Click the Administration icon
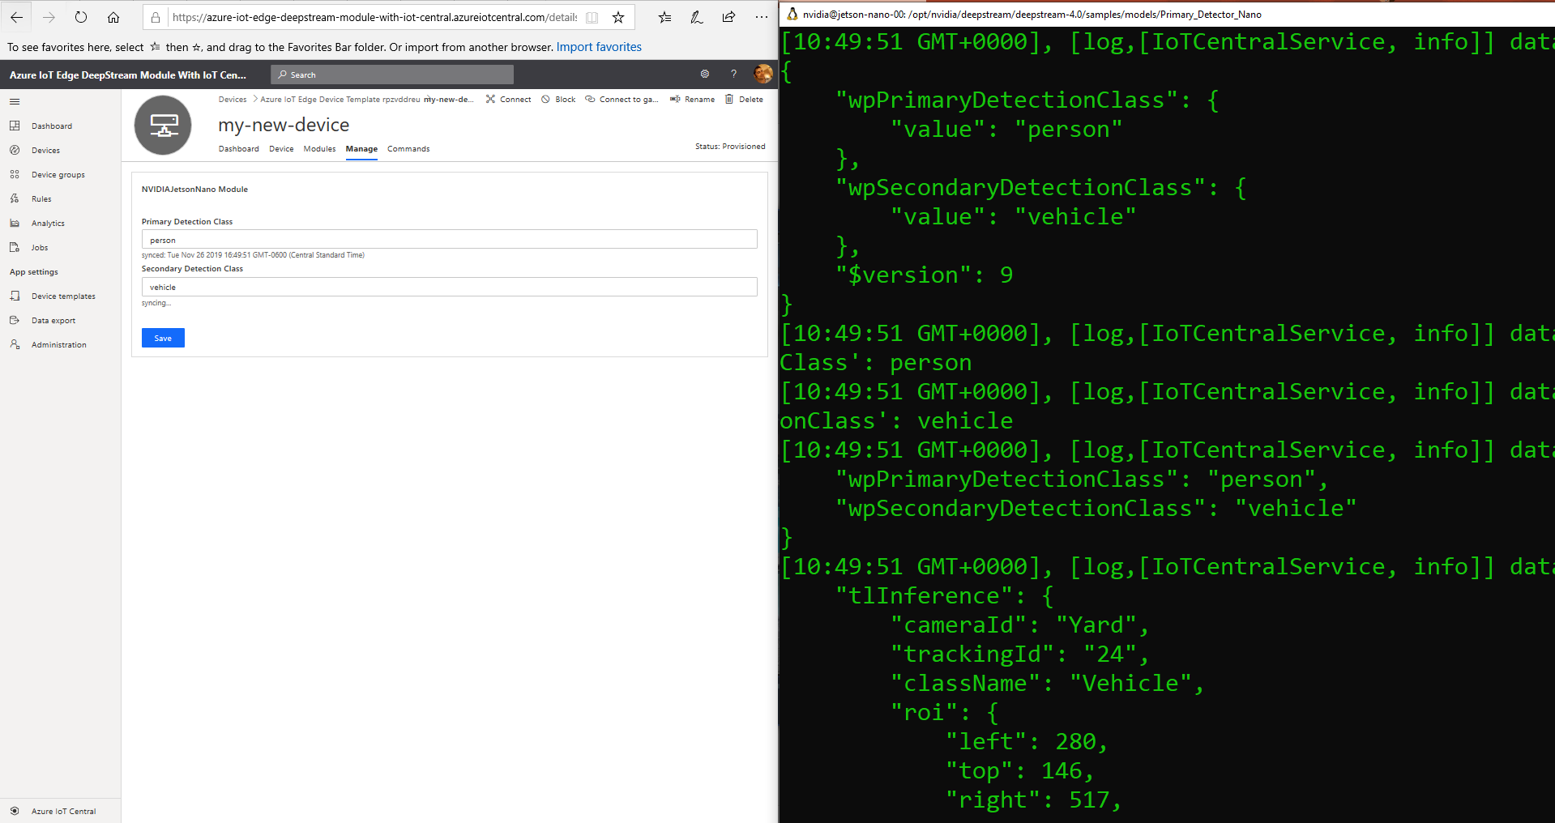The width and height of the screenshot is (1555, 823). (15, 344)
